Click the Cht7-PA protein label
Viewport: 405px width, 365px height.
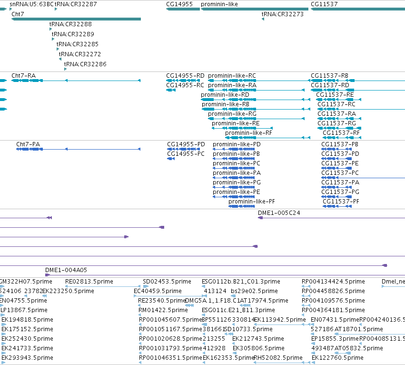(x=28, y=144)
